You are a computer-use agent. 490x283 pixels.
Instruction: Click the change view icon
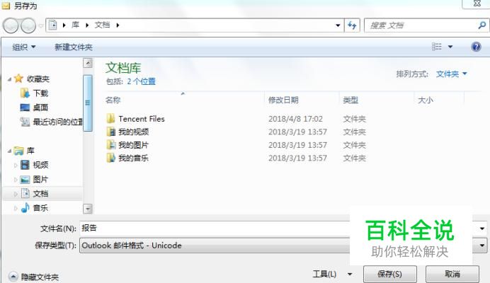(437, 47)
